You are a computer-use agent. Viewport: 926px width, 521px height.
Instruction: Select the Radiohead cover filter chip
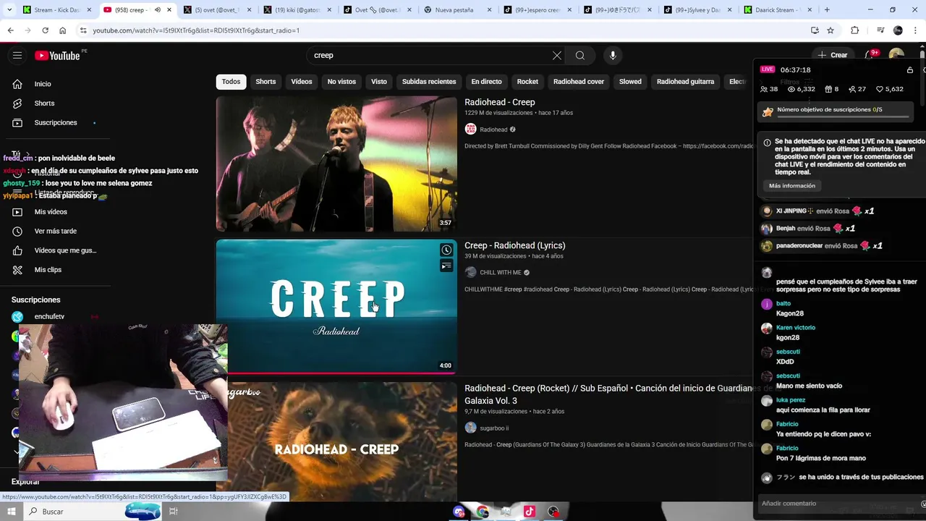click(x=579, y=82)
